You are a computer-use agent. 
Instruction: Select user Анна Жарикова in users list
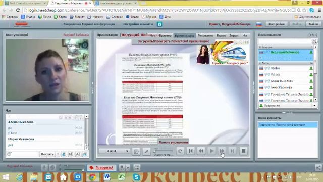(x=286, y=87)
